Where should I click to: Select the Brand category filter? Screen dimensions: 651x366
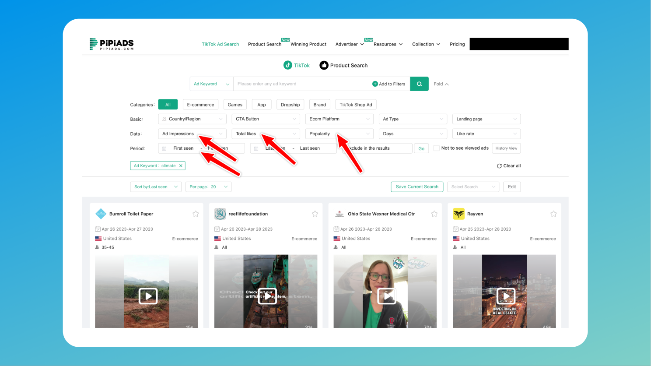tap(320, 105)
